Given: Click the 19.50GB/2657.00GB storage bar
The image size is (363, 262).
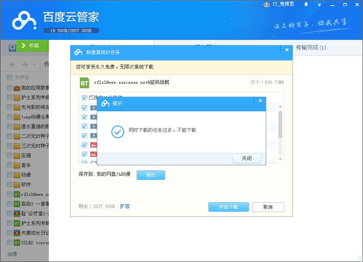Looking at the screenshot, I should pos(71,31).
